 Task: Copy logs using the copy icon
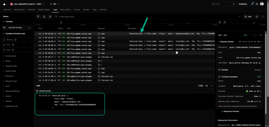click(207, 86)
